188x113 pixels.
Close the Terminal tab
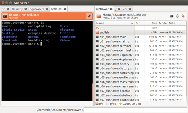(65, 9)
